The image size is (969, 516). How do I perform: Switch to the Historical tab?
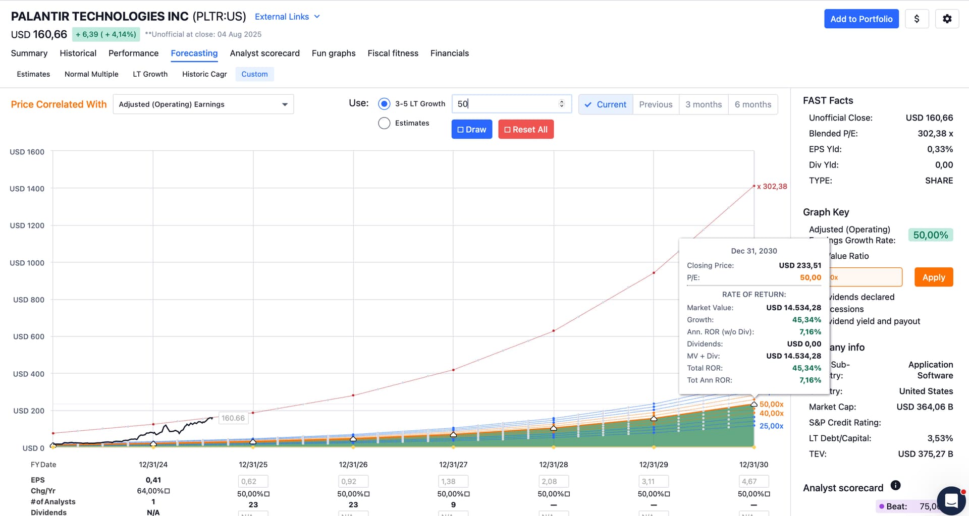click(78, 53)
